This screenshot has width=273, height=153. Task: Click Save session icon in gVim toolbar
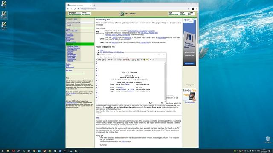click(x=136, y=59)
